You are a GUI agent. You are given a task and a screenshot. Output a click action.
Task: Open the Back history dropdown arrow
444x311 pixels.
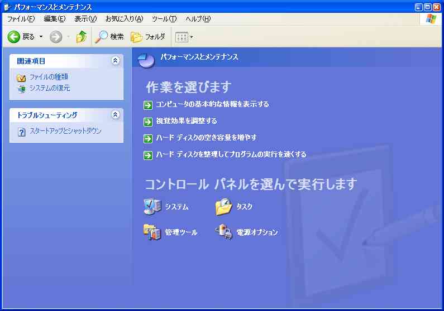point(41,37)
